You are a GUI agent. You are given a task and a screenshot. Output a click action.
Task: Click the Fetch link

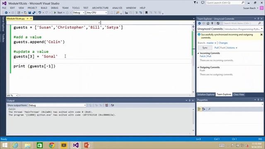click(202, 56)
